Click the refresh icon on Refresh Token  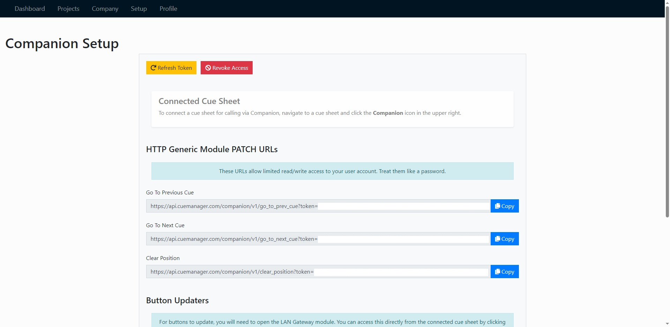[x=154, y=68]
